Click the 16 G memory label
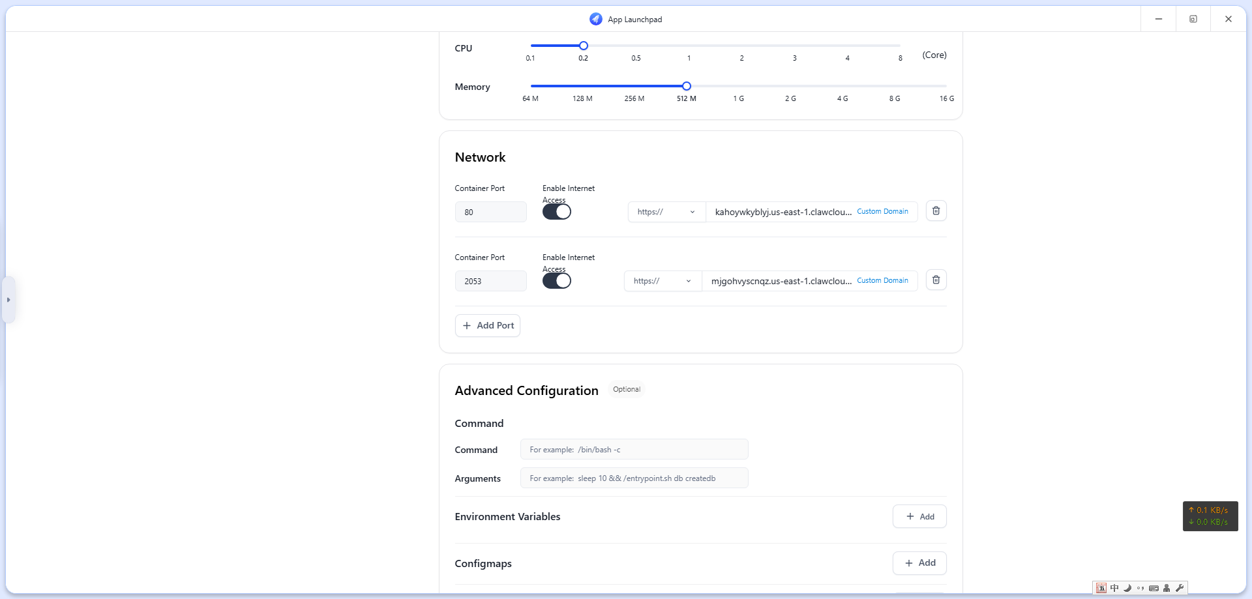This screenshot has height=599, width=1252. click(947, 98)
